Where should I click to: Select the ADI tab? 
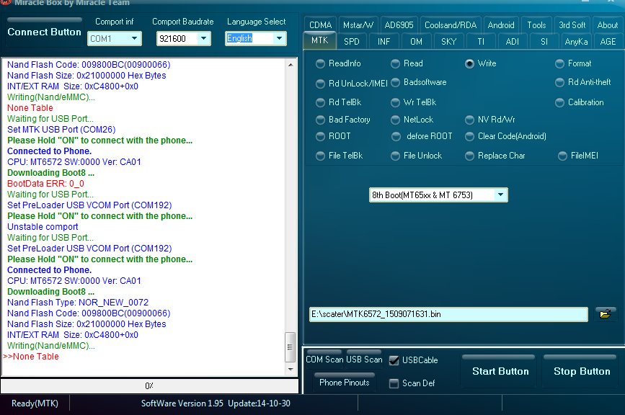click(x=513, y=41)
